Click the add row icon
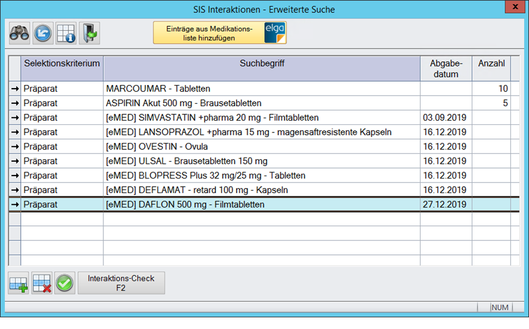Screen dimensions: 529x329 tap(19, 283)
